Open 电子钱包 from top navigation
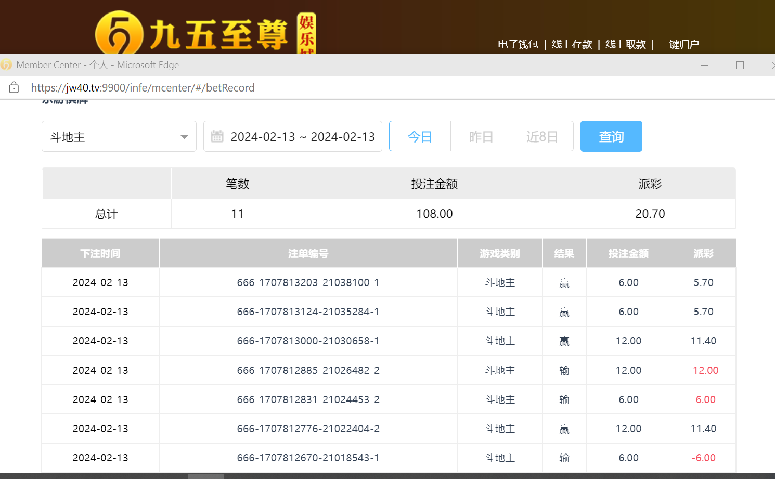 [x=518, y=44]
